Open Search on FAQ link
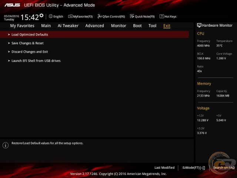 click(224, 168)
